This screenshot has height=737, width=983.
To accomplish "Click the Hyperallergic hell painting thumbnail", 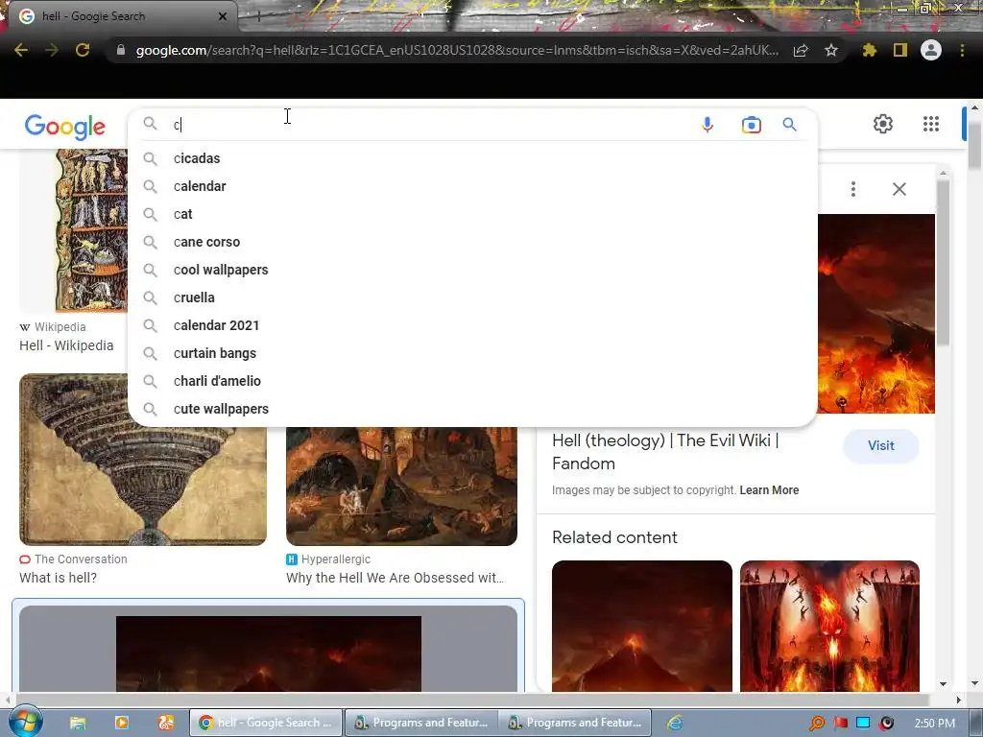I will click(x=402, y=487).
